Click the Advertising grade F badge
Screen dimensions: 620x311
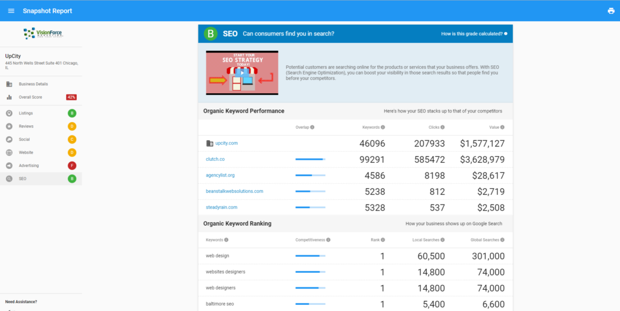pyautogui.click(x=72, y=166)
